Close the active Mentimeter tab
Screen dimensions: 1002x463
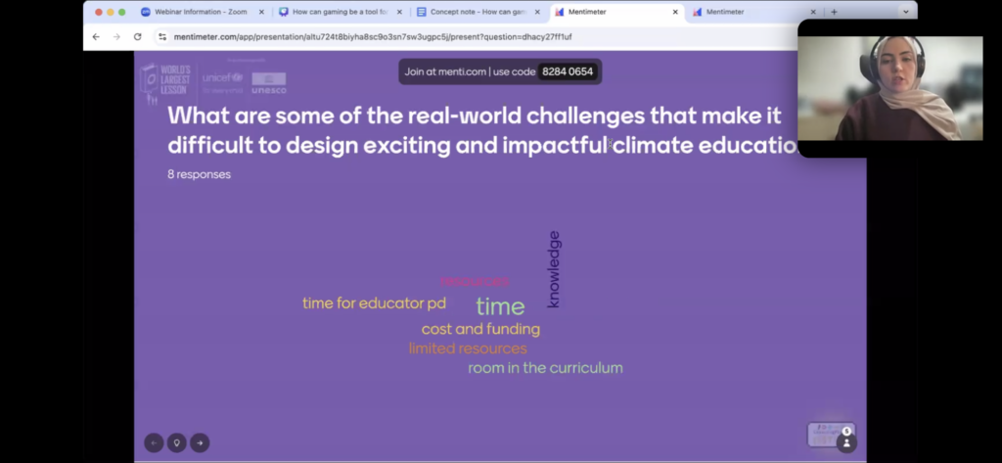pos(675,12)
